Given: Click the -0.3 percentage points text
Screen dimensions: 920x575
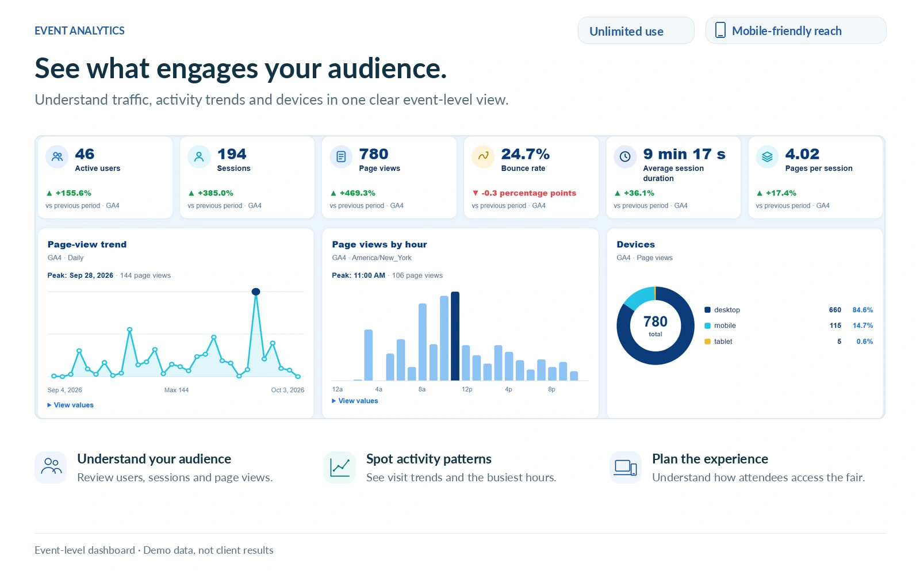Looking at the screenshot, I should click(529, 193).
